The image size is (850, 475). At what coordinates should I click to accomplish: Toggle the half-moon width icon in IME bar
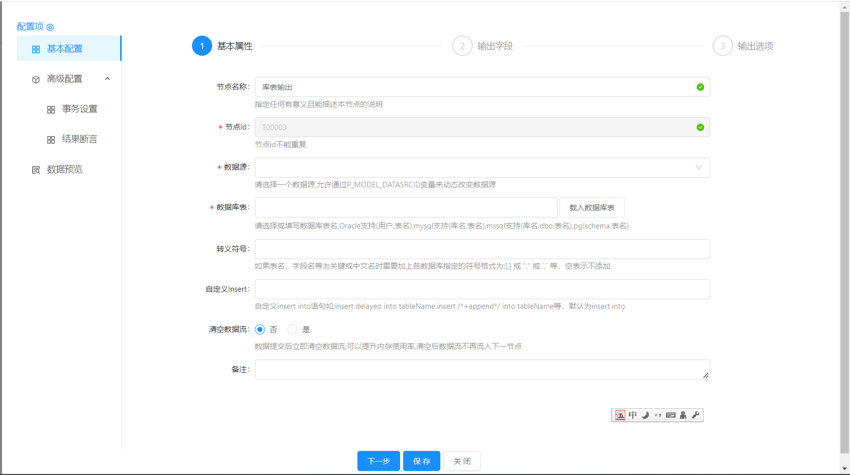645,415
